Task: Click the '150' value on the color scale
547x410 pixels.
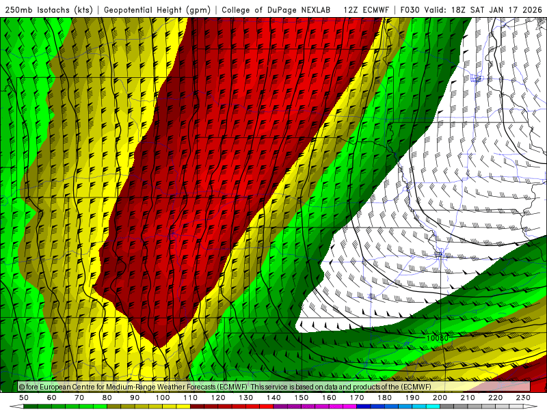Action: click(x=302, y=398)
